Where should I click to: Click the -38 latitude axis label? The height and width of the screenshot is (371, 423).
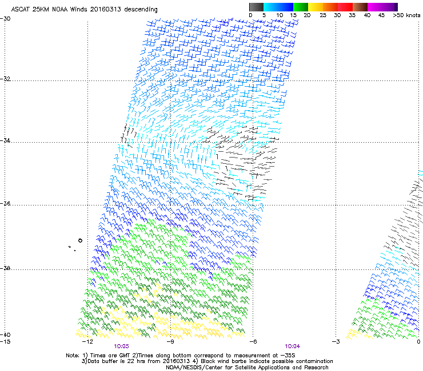click(x=5, y=268)
